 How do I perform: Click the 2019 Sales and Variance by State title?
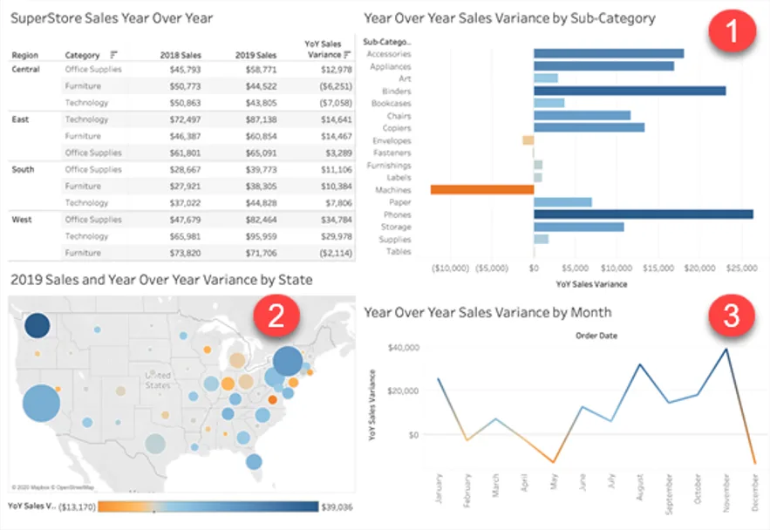(161, 280)
